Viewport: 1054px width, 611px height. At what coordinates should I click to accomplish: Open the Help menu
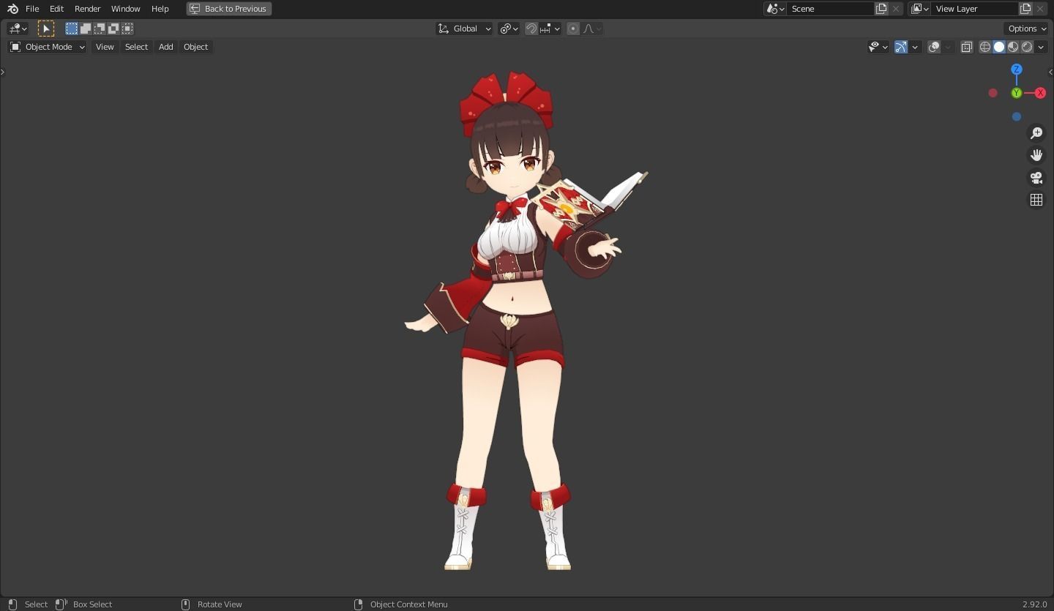(160, 9)
